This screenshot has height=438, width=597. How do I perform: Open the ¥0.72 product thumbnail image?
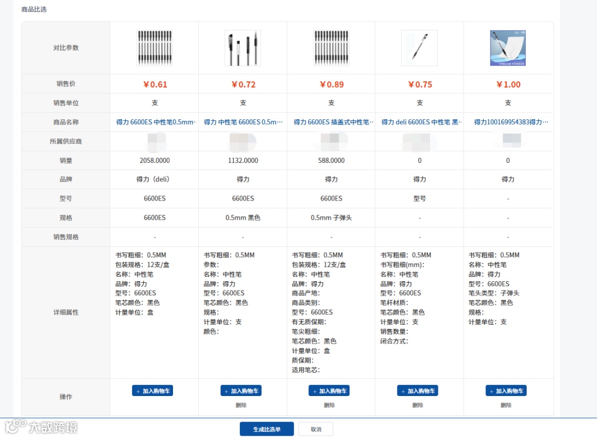point(243,48)
